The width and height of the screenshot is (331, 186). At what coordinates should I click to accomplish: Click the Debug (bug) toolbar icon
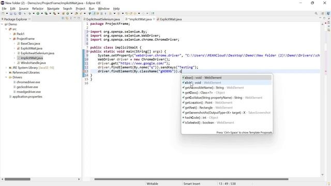(30, 13)
